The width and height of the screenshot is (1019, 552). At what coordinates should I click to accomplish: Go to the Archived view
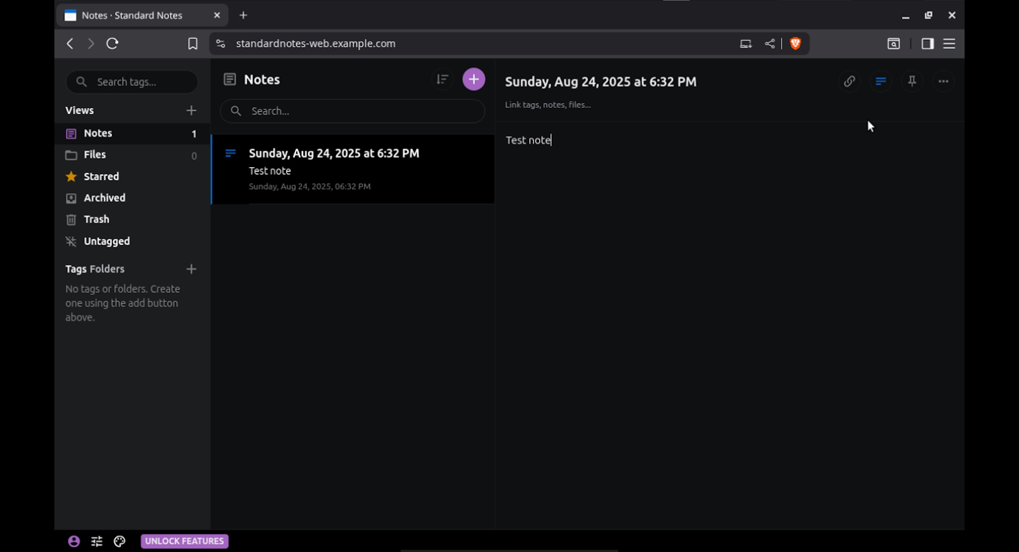tap(104, 198)
